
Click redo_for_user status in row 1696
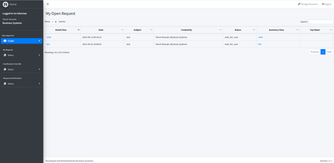point(231,37)
